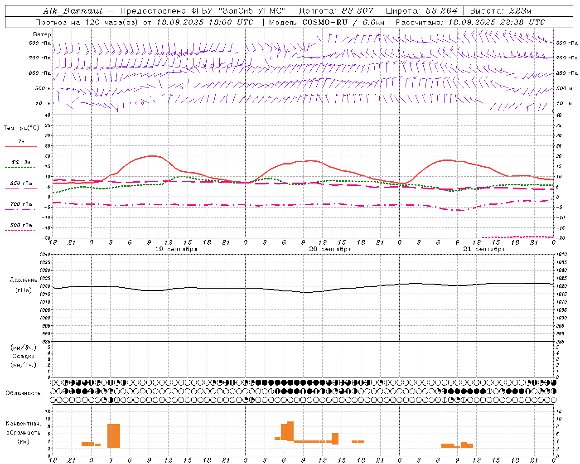Click the Широта: 53.264 value
The image size is (580, 464).
tap(421, 11)
